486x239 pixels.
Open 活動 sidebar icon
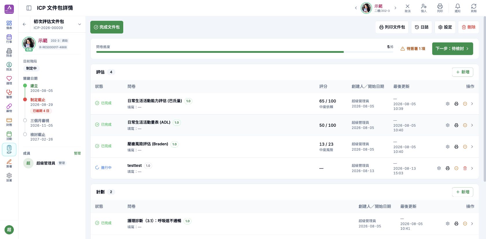coord(9,136)
